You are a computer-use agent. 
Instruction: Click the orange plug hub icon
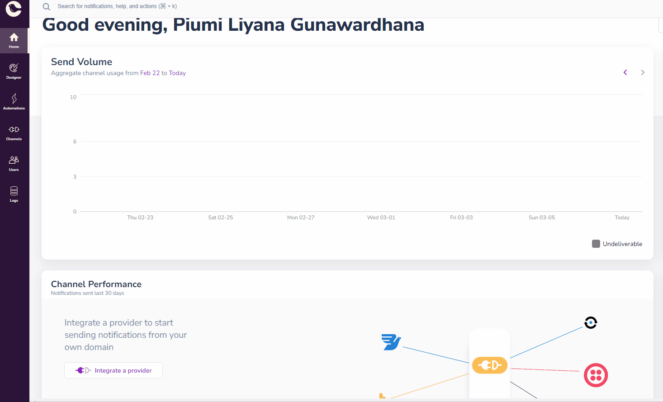(490, 365)
